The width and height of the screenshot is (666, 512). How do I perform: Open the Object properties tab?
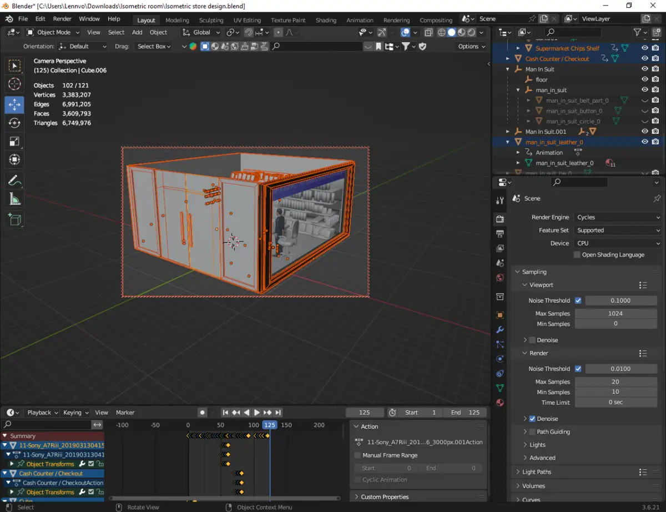500,315
